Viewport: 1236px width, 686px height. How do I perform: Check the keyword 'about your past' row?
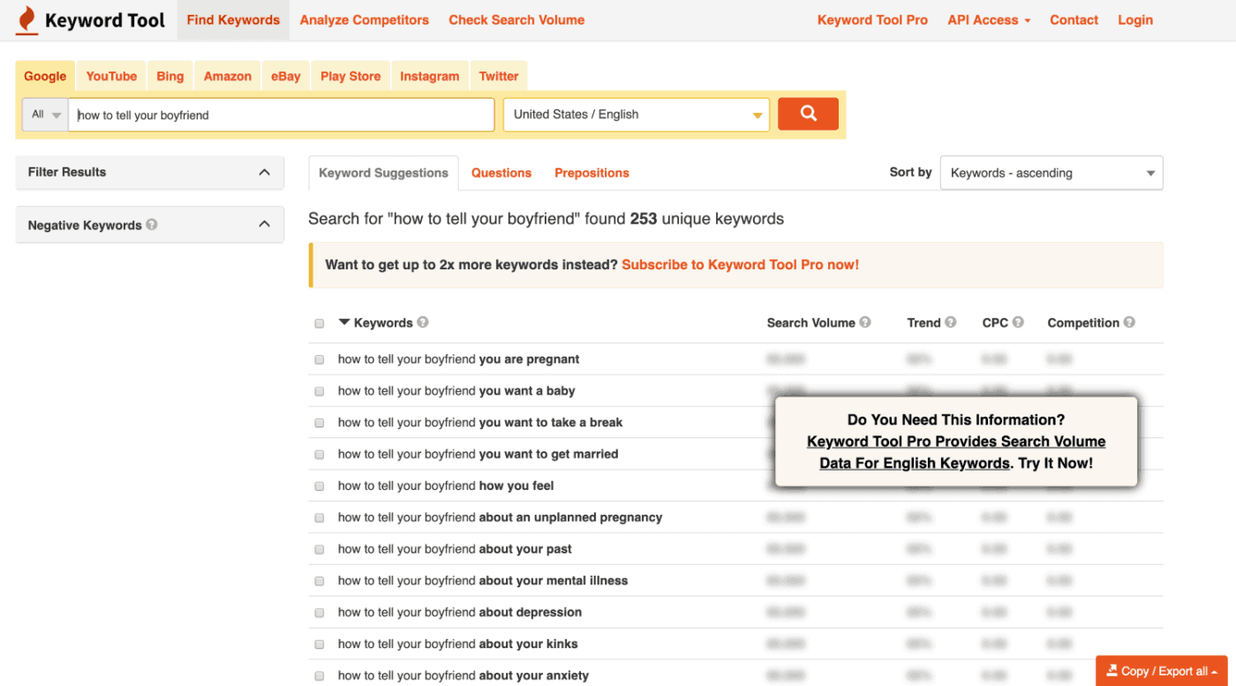319,549
